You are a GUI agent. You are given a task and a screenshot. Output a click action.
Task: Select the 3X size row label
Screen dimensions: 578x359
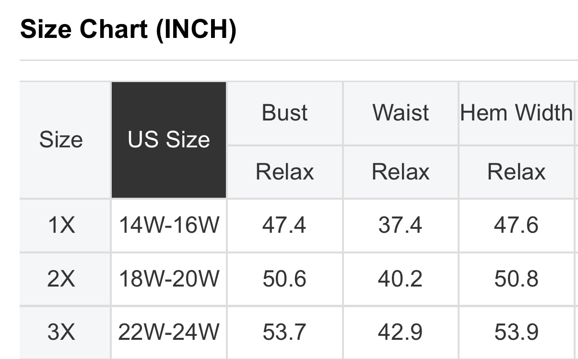click(61, 332)
